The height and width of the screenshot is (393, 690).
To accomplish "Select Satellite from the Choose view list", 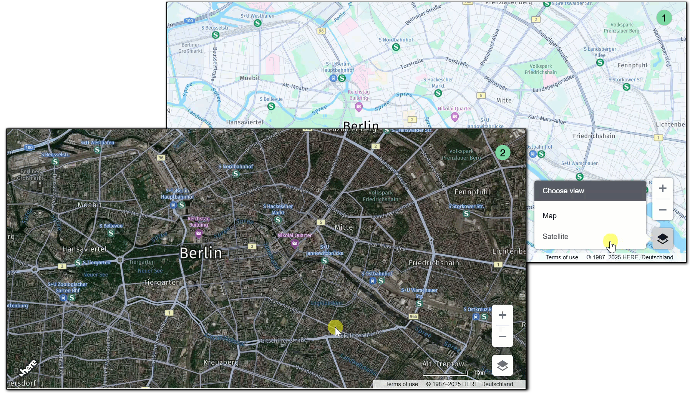I will click(x=556, y=236).
